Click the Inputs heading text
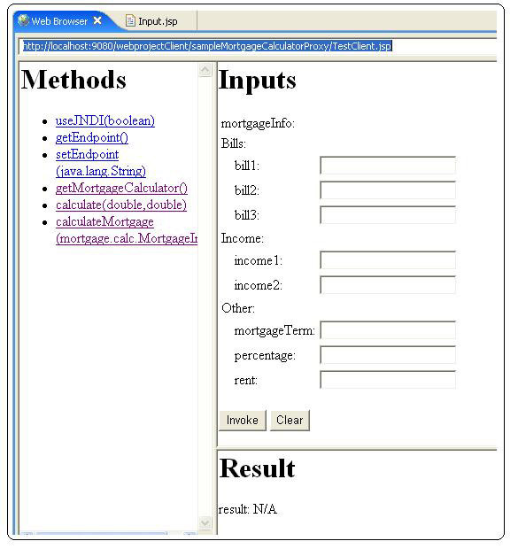518x549 pixels. 257,81
